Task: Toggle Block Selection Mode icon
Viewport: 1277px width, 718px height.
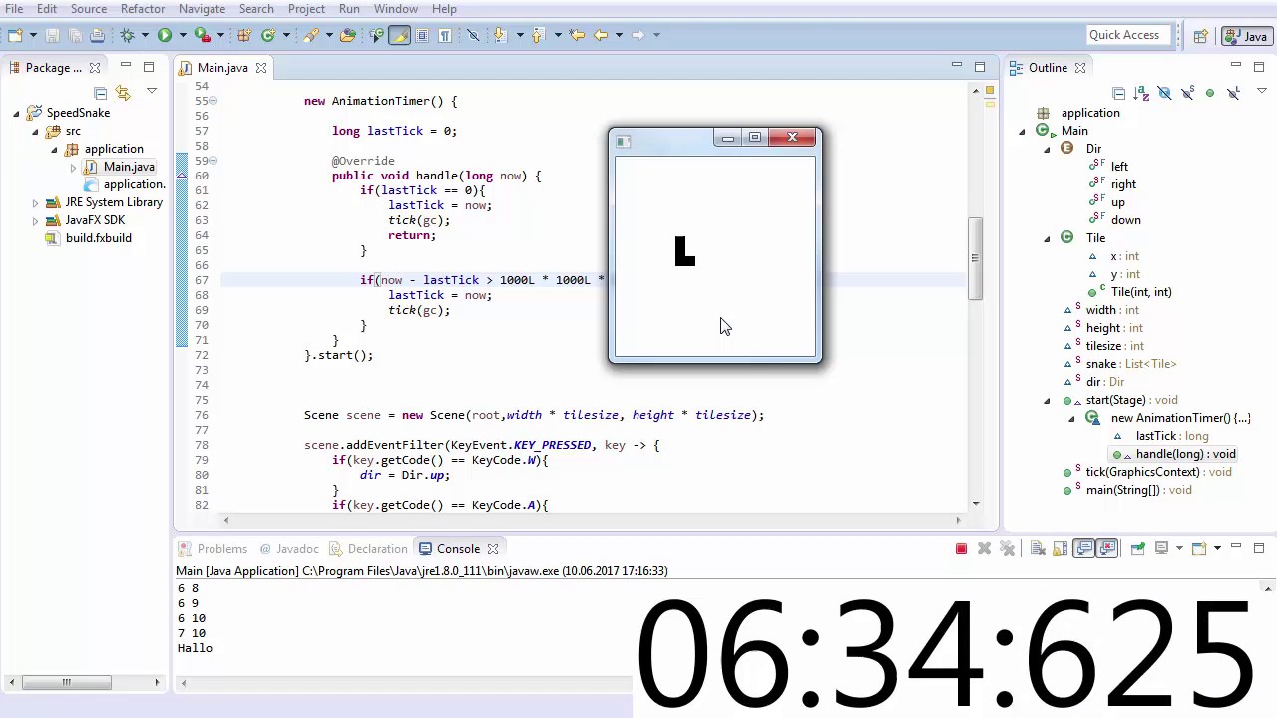Action: coord(422,35)
